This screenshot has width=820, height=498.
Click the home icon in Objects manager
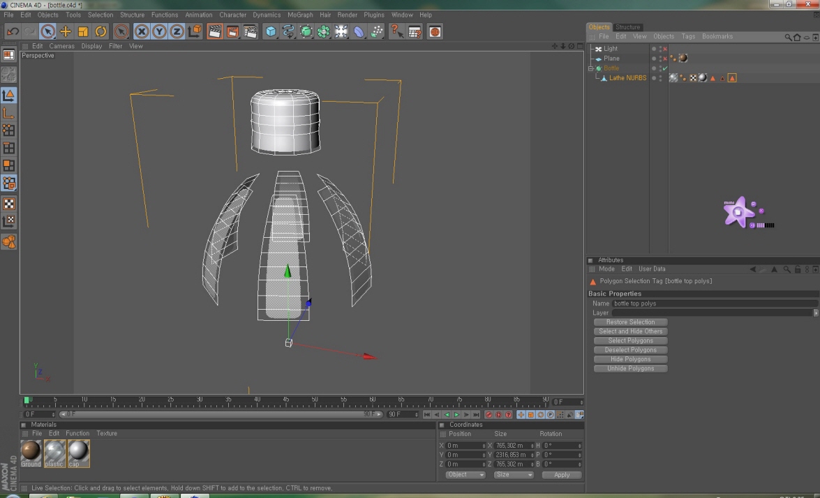(797, 37)
